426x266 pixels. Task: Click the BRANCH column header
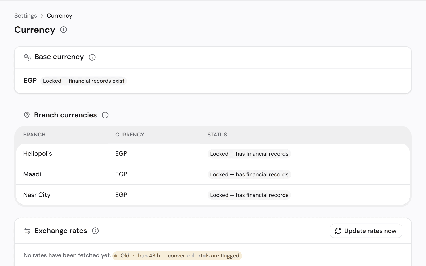34,135
